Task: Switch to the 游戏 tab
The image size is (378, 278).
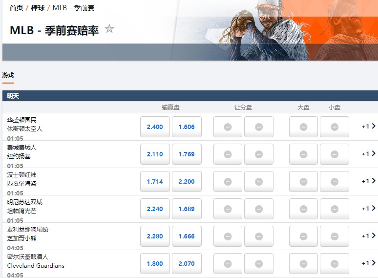Action: pos(8,75)
